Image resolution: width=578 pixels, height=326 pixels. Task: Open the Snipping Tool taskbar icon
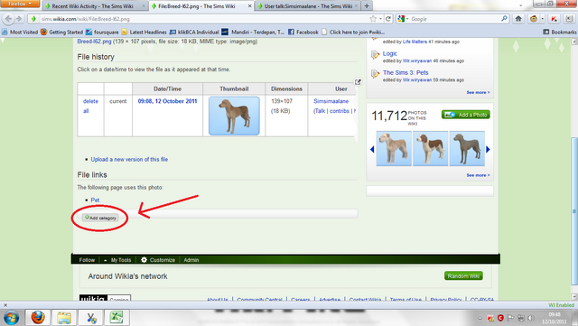91,318
